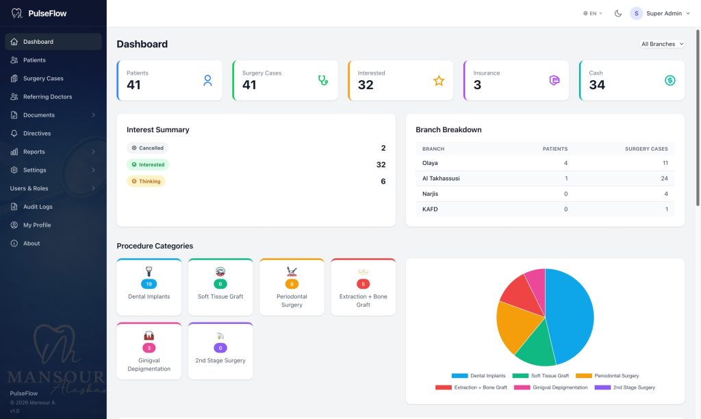701x419 pixels.
Task: Click the Narjis branch row
Action: [545, 194]
